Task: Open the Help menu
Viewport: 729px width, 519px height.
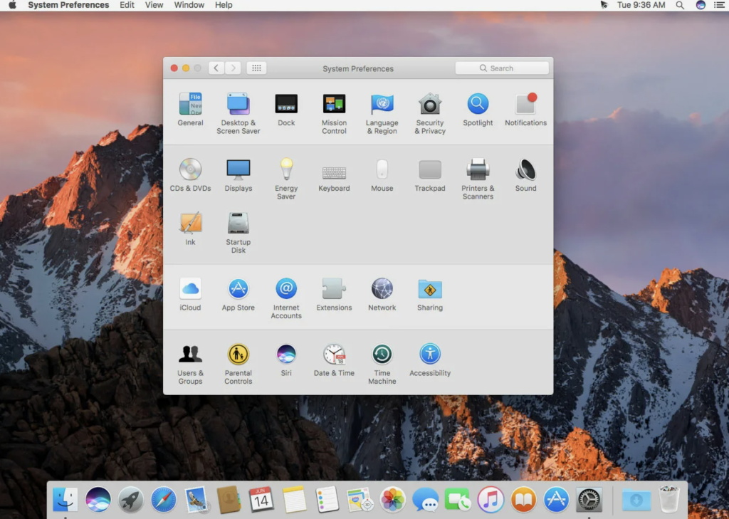Action: pyautogui.click(x=224, y=5)
